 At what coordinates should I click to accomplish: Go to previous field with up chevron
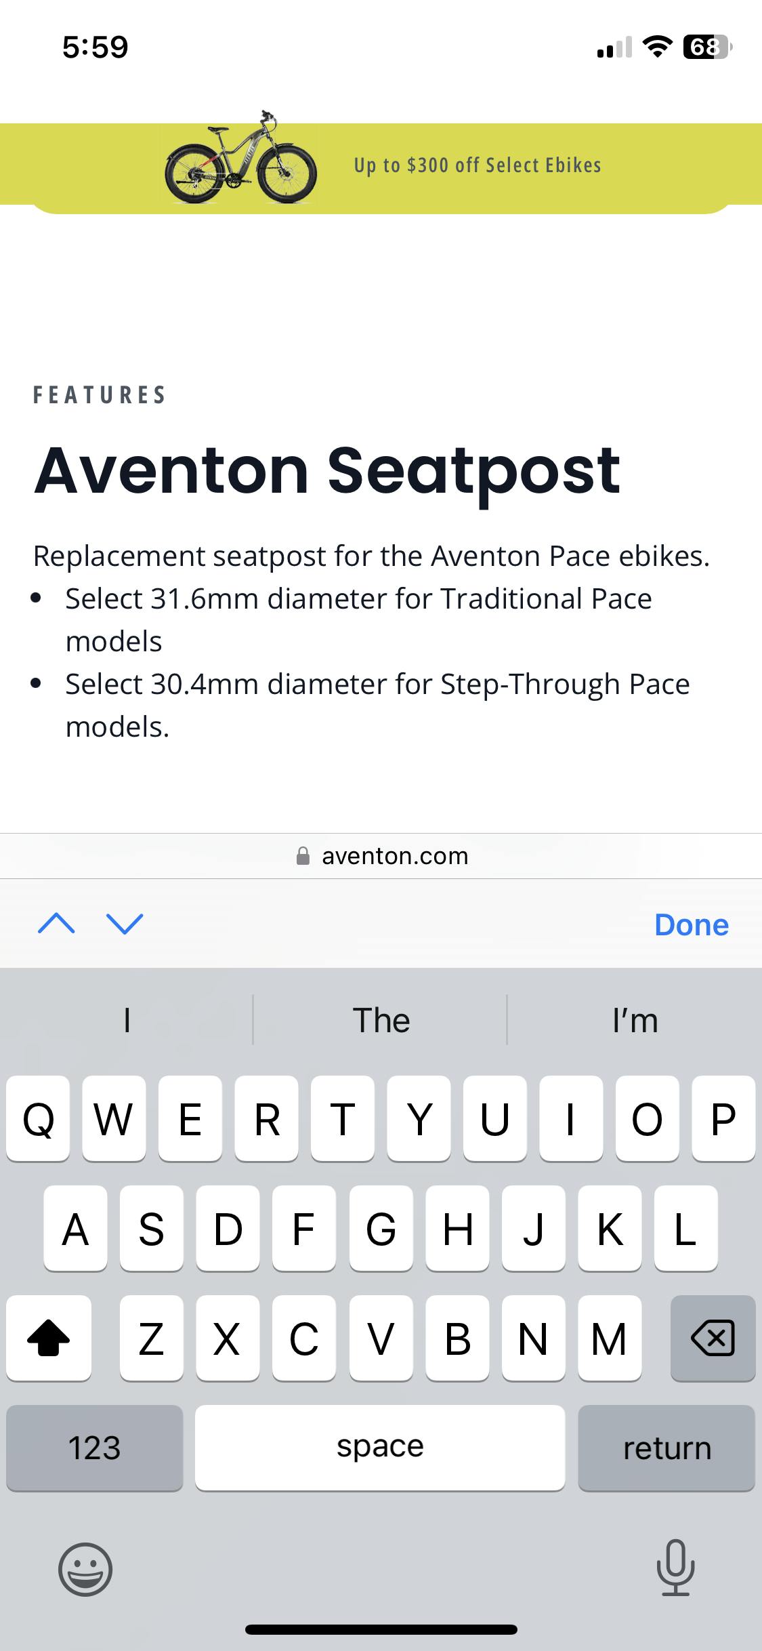coord(57,924)
